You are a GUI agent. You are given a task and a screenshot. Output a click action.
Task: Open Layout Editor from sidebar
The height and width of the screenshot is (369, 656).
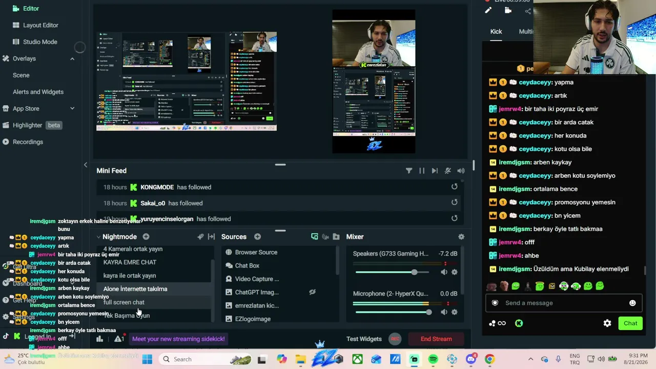[x=40, y=25]
